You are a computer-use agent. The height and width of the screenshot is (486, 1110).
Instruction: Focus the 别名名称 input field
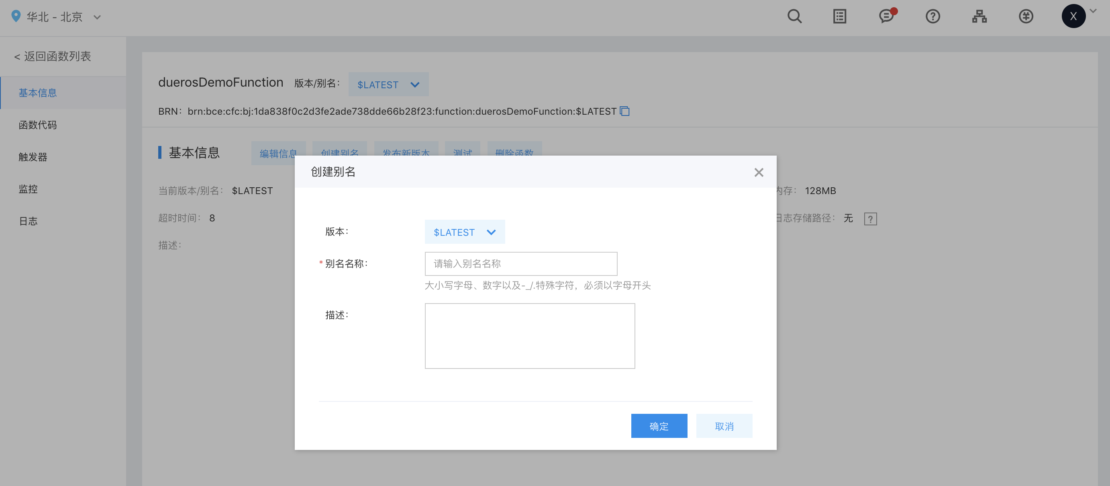pos(520,263)
